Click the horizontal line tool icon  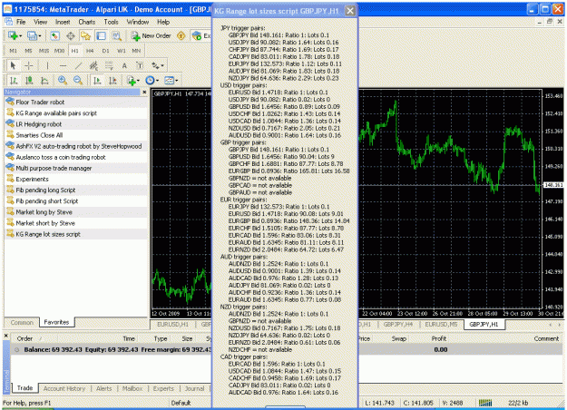coord(63,65)
